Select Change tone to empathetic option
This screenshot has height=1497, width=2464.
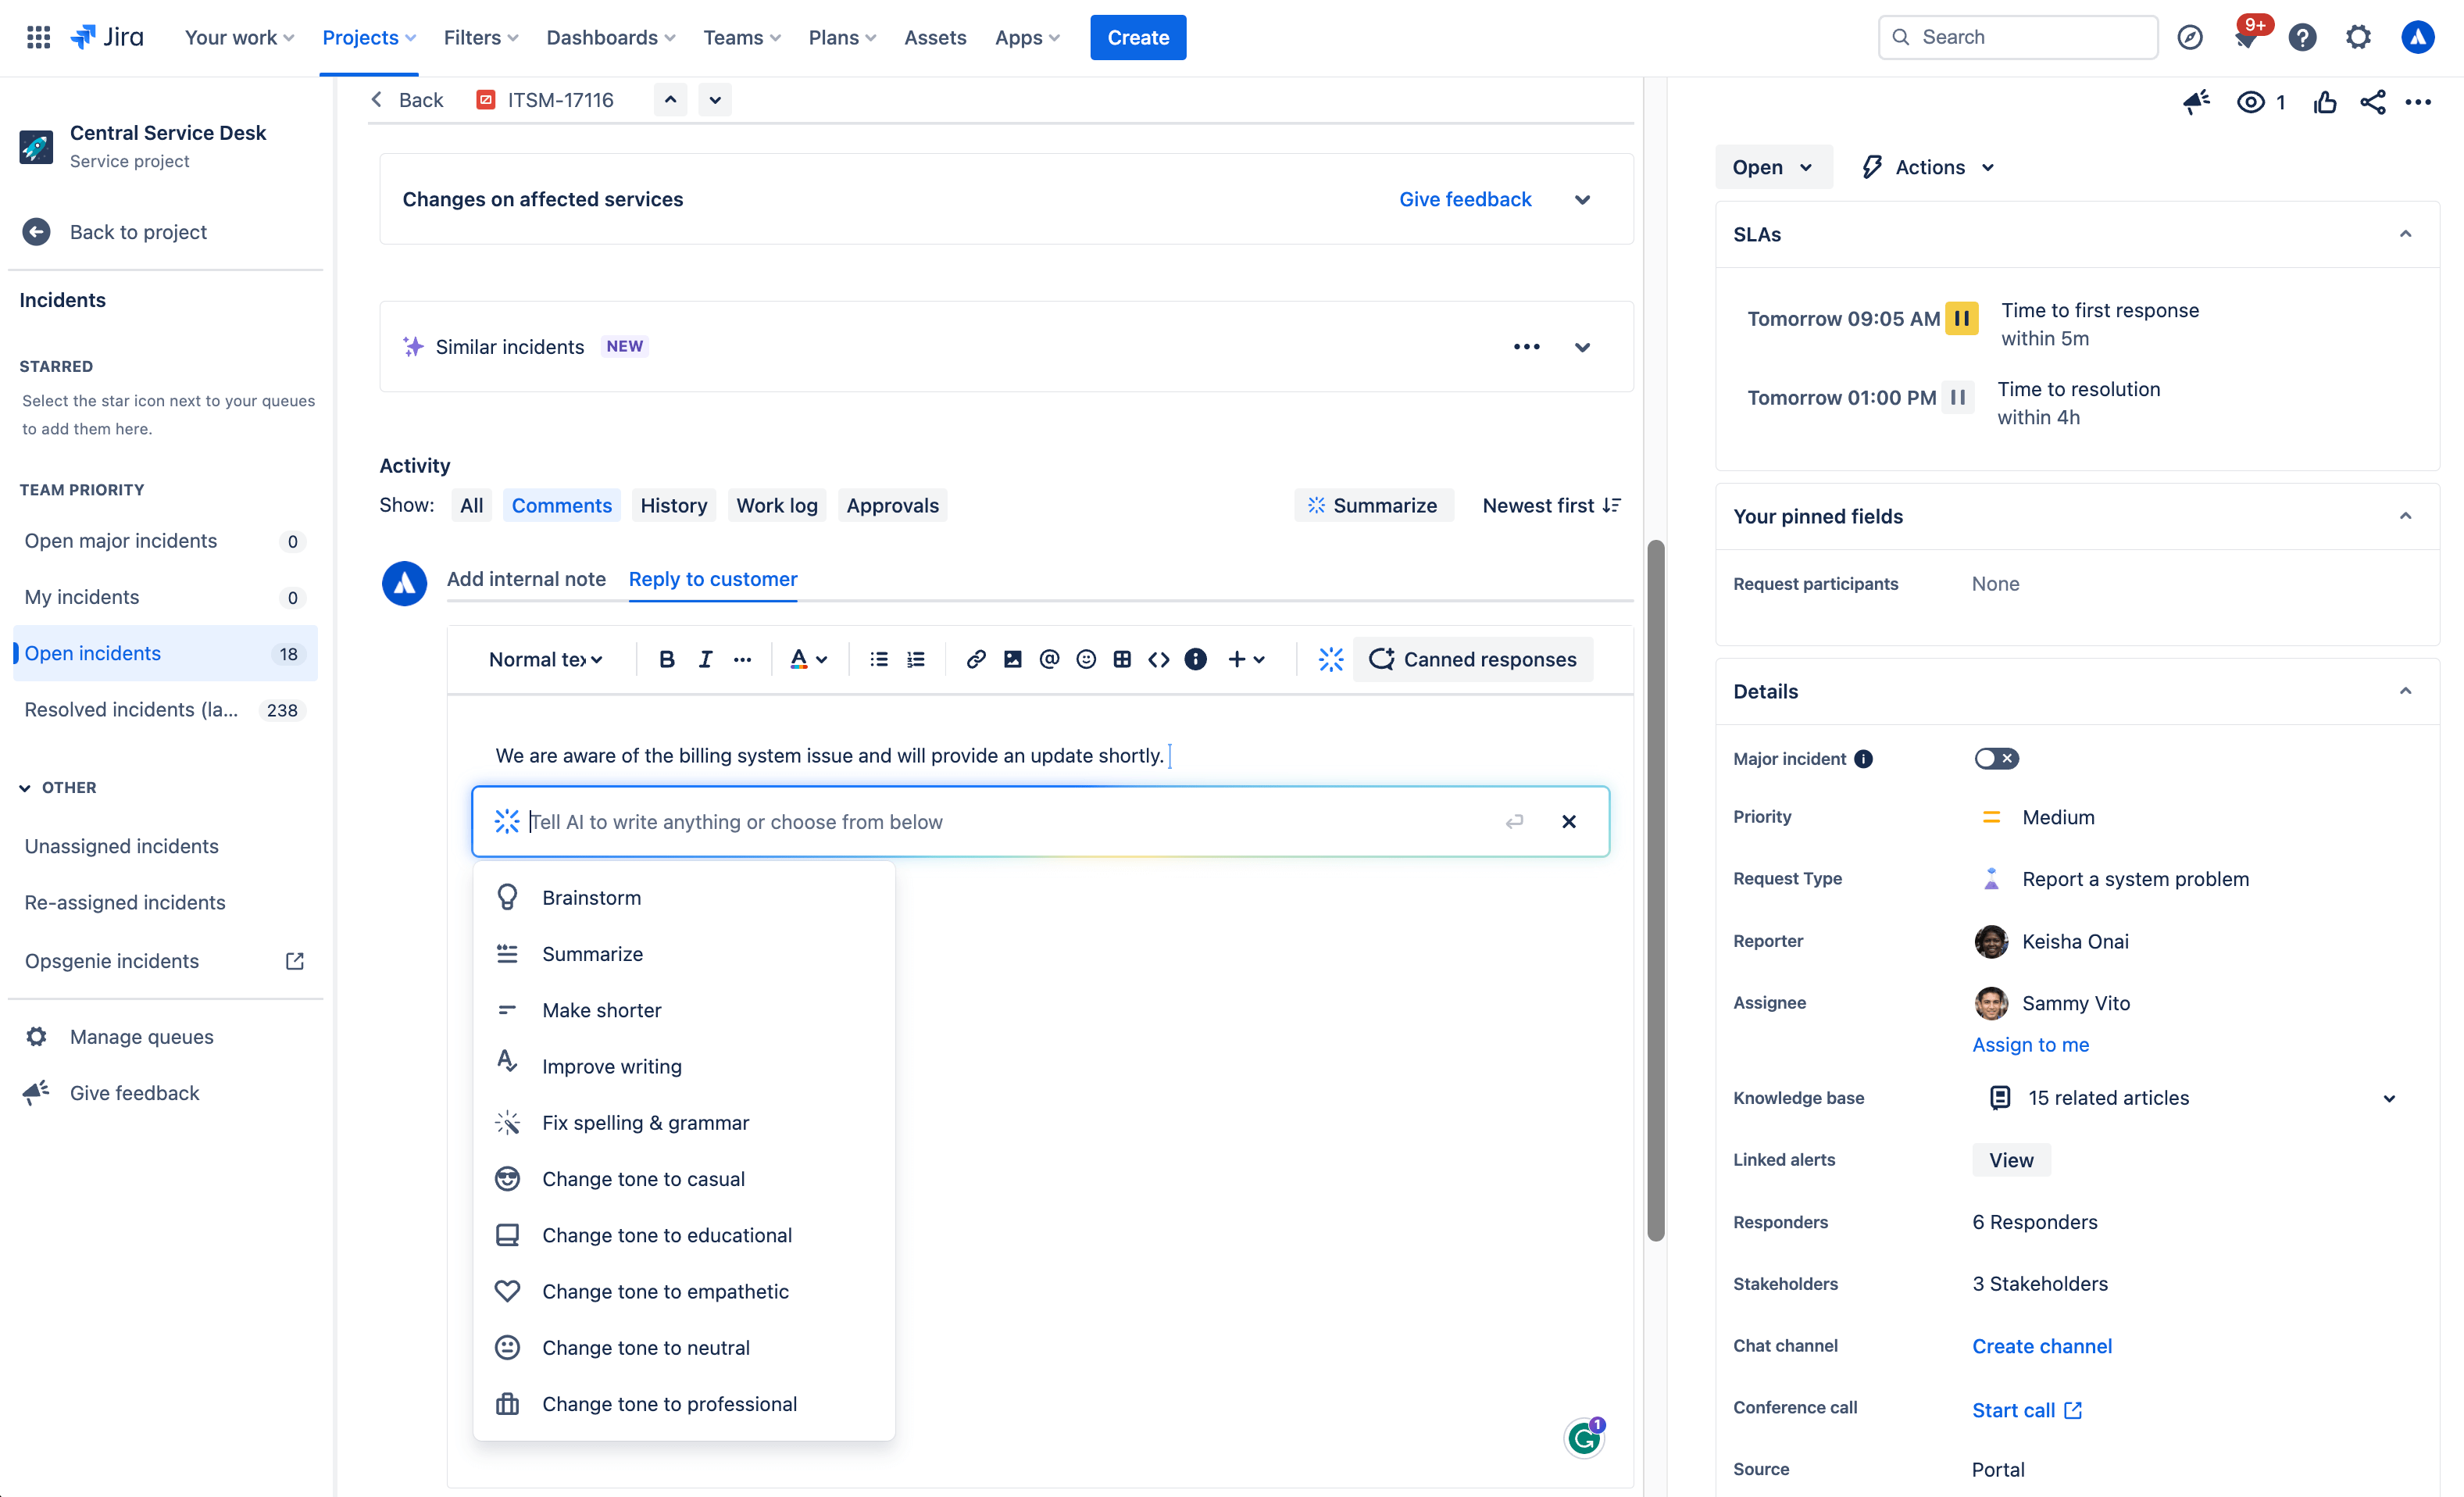[x=666, y=1291]
